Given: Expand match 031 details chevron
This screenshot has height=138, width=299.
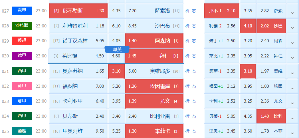Looking at the screenshot, I should (292, 73).
